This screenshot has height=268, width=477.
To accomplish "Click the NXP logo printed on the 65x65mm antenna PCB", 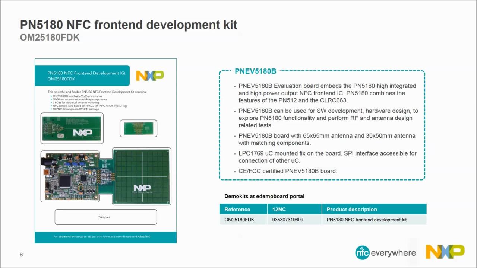I will click(83, 132).
